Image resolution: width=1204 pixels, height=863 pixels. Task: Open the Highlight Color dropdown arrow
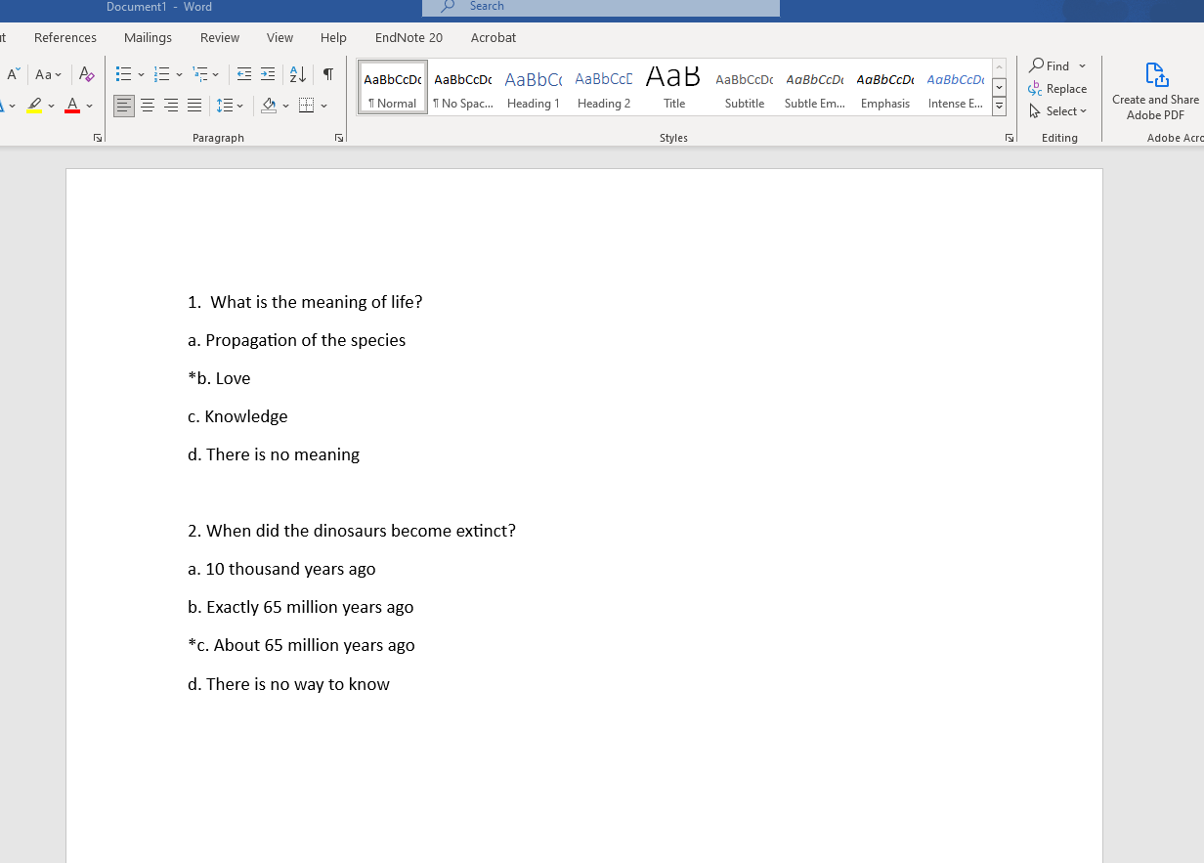[x=51, y=106]
